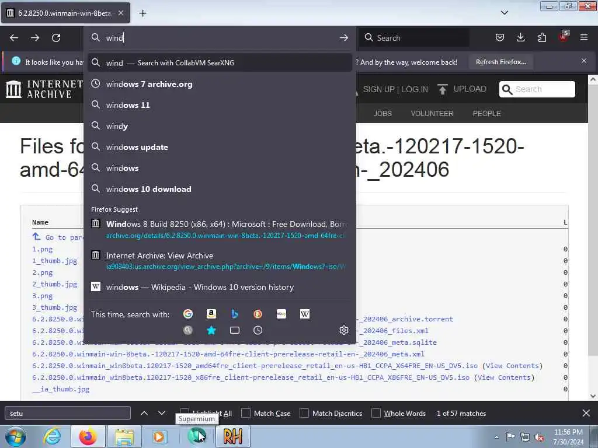The image size is (598, 448).
Task: View Contents of the X86FRE iso
Action: [504, 377]
